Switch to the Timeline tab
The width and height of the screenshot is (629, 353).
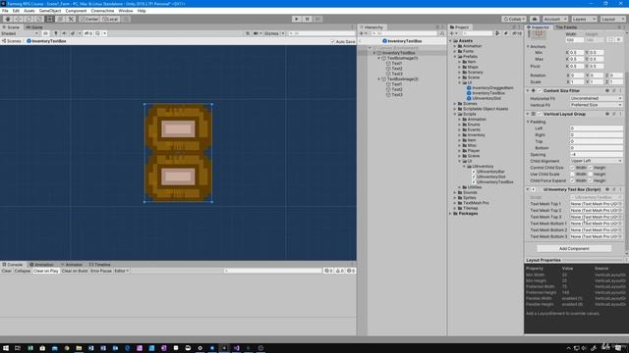pyautogui.click(x=99, y=265)
